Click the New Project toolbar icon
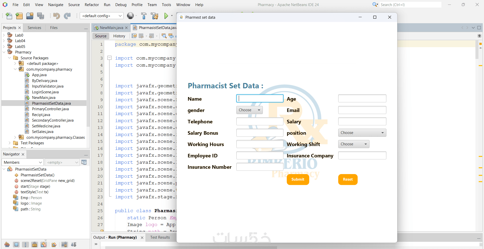Viewport: 484px width, 249px height. 19,16
